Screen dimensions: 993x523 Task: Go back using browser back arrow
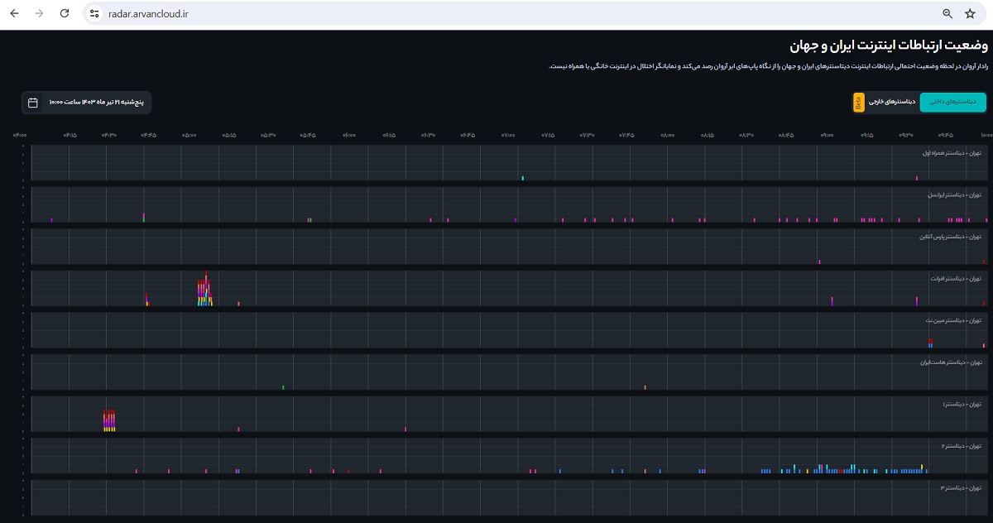(14, 14)
